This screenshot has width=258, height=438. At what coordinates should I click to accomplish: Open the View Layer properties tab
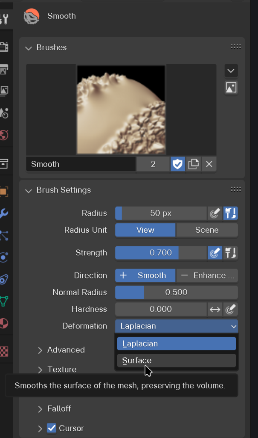tap(4, 91)
